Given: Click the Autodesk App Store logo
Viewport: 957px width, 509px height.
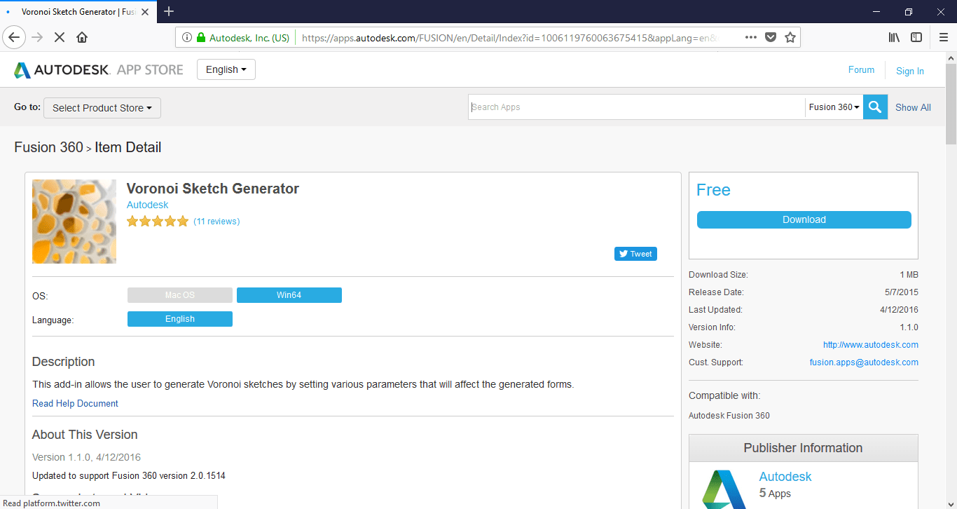Looking at the screenshot, I should point(99,70).
